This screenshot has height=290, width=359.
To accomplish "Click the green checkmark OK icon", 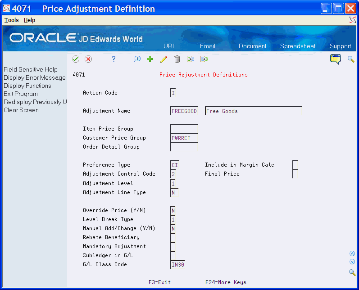I will (x=76, y=59).
